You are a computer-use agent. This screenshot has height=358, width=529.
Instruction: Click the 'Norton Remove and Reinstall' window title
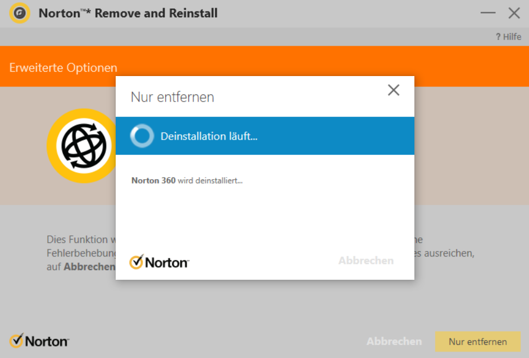(x=128, y=13)
